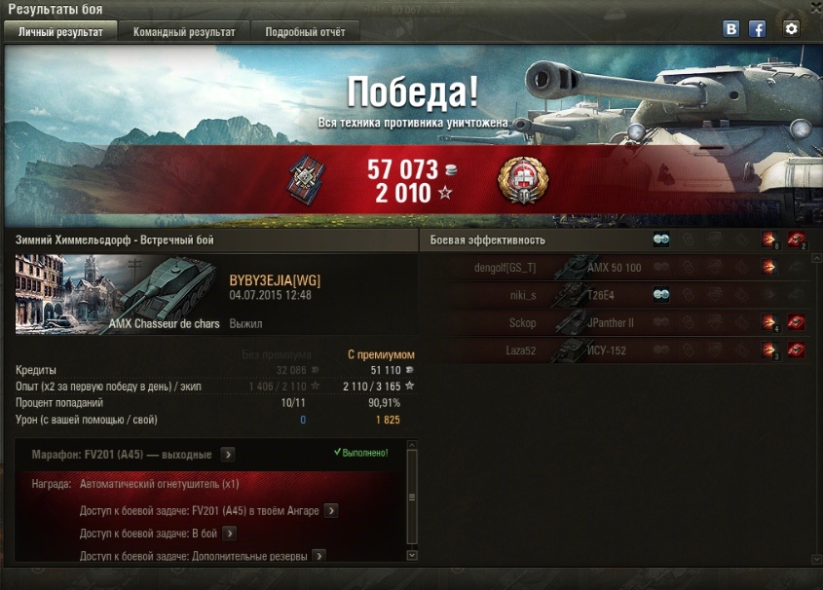Switch to Командный результат tab
The image size is (823, 590).
click(x=184, y=32)
